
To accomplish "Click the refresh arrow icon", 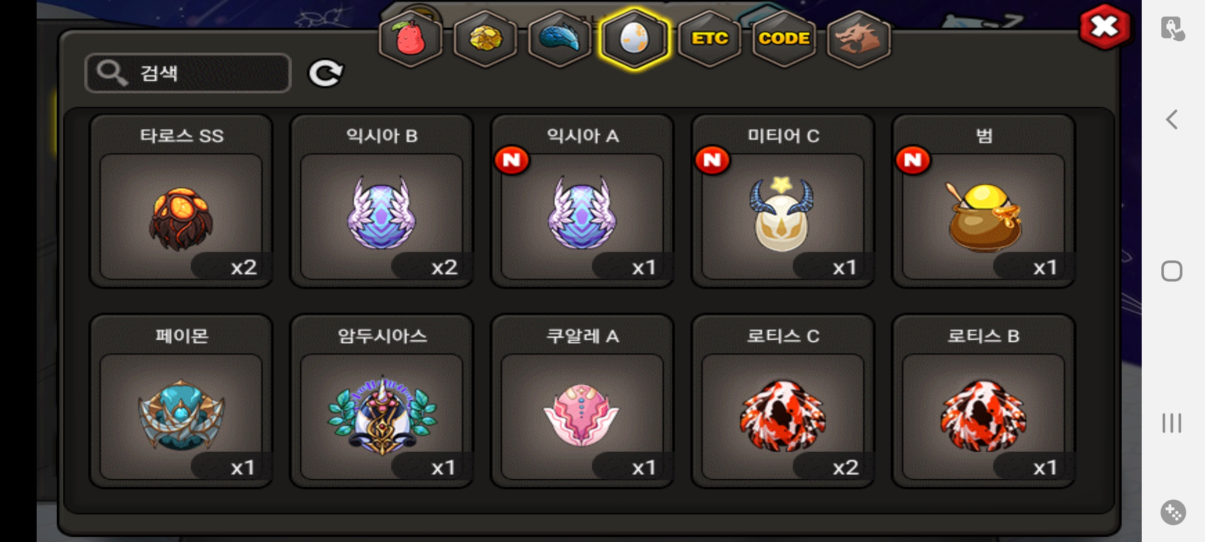I will [x=325, y=73].
